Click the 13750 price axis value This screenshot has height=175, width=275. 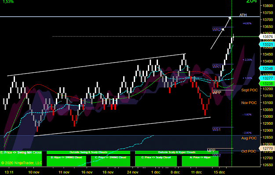click(x=268, y=13)
